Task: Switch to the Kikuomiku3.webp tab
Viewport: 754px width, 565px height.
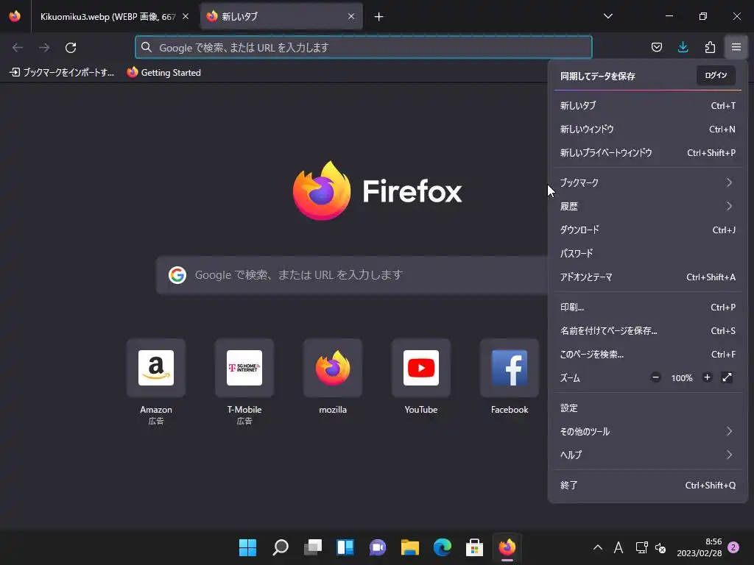Action: (108, 17)
